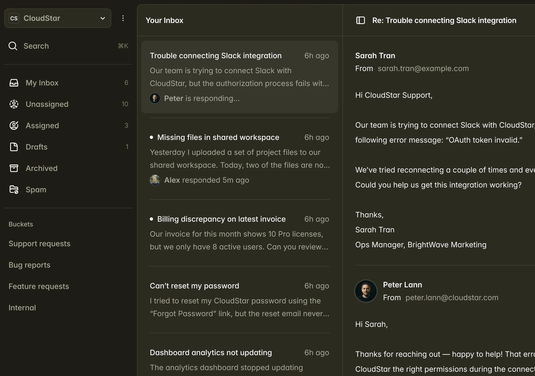Viewport: 535px width, 376px height.
Task: Open the Drafts folder
Action: pos(36,147)
